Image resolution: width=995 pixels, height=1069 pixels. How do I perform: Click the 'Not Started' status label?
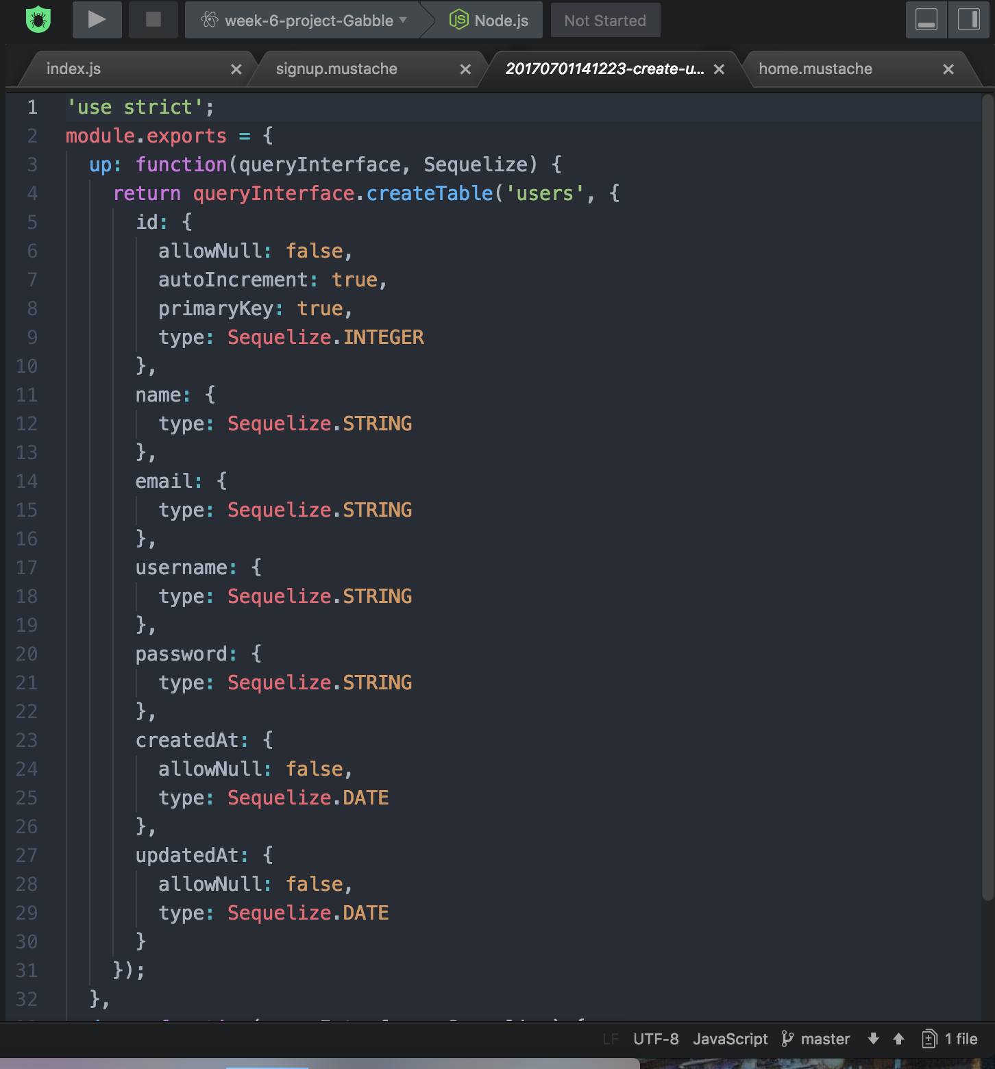605,20
